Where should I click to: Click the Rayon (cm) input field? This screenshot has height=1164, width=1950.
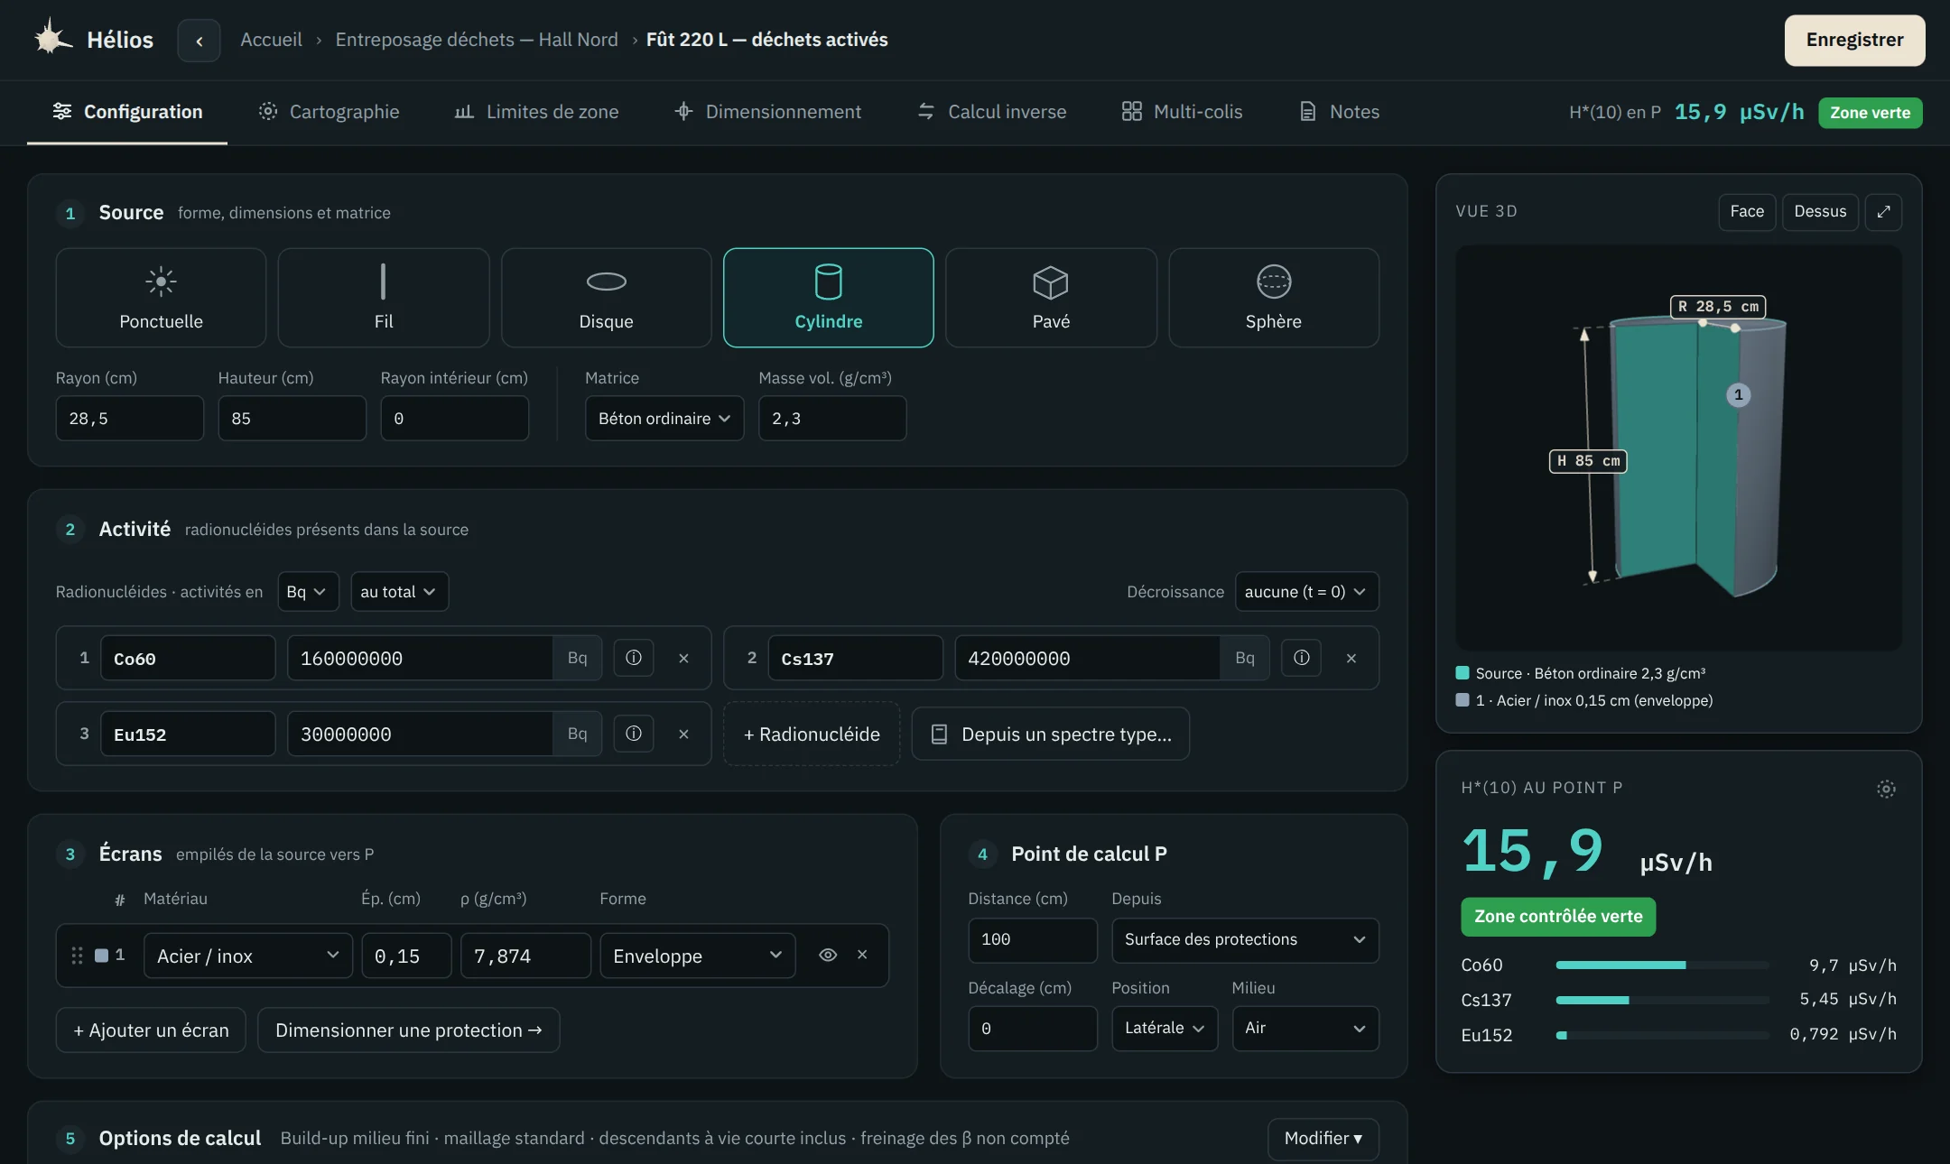click(130, 419)
